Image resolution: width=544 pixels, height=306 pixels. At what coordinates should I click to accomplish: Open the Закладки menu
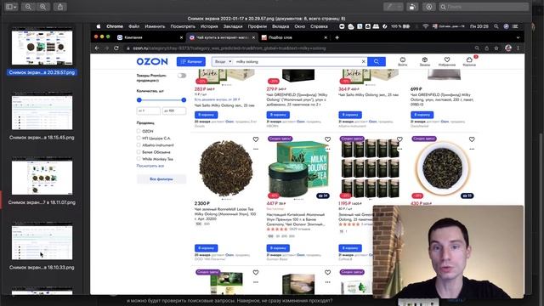click(x=233, y=26)
